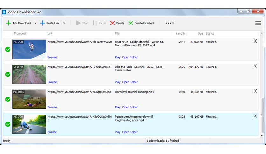Click the Pause toolbar button

pos(100,23)
